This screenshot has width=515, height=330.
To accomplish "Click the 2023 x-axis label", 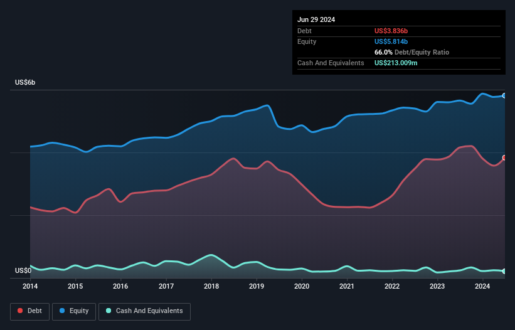I will tap(437, 286).
